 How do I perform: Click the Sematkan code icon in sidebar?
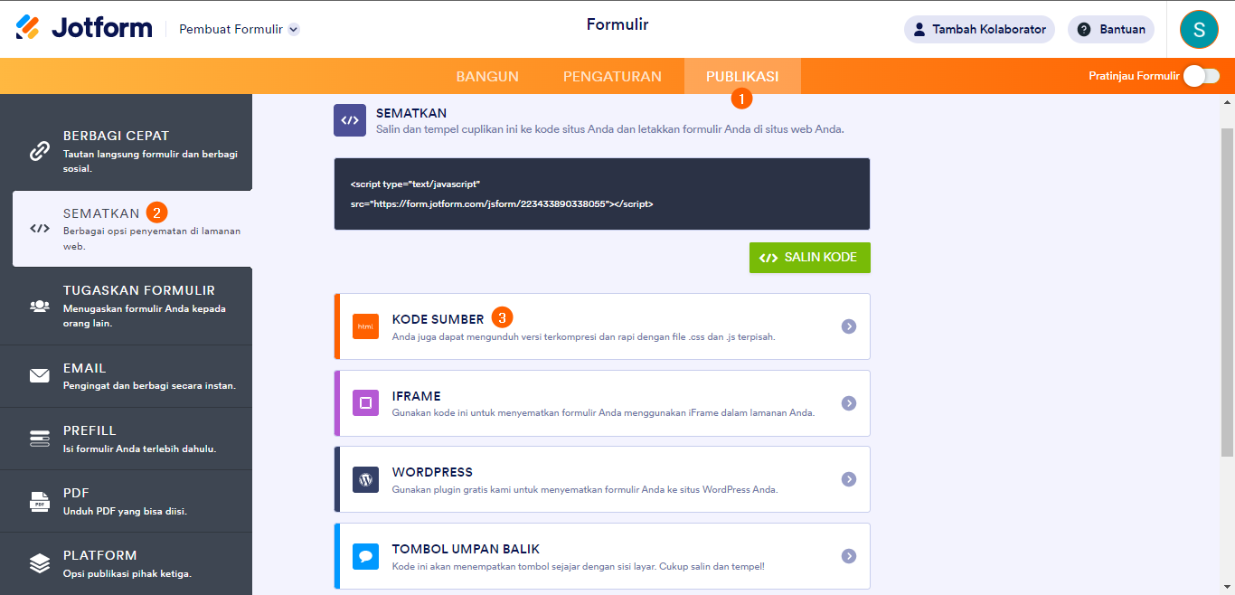click(40, 228)
